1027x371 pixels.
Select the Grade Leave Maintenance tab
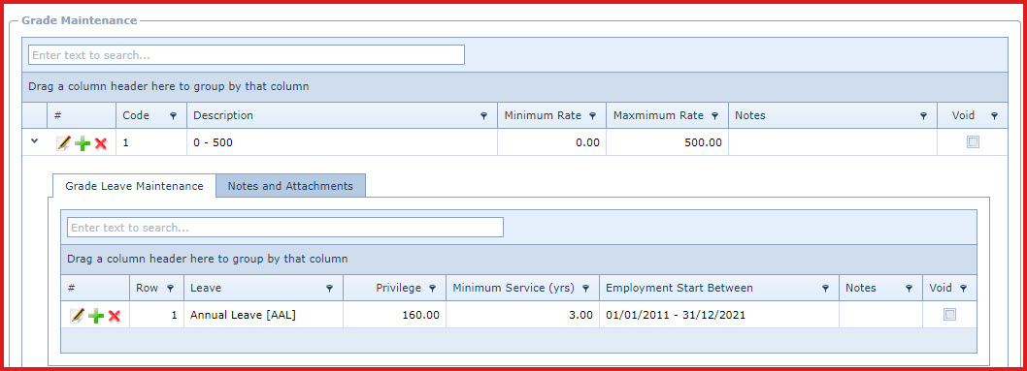(134, 186)
